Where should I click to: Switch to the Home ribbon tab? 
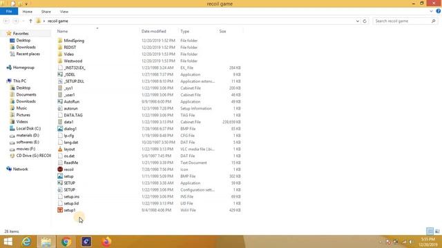28,12
